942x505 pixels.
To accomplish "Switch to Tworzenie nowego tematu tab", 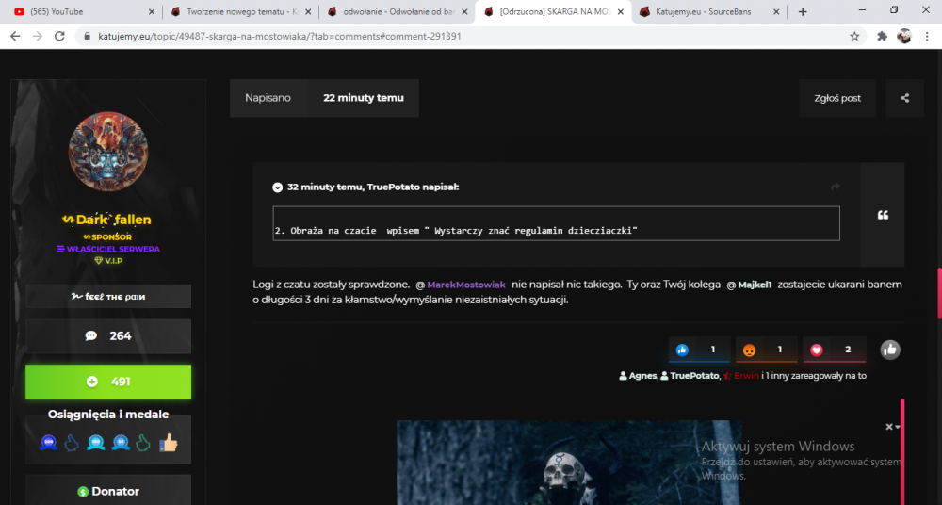I will click(241, 11).
